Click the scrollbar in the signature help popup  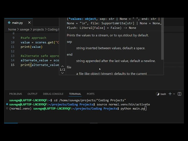[x=162, y=38]
